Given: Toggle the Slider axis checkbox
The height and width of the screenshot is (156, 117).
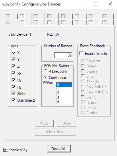Looking at the screenshot, I should point(13,94).
